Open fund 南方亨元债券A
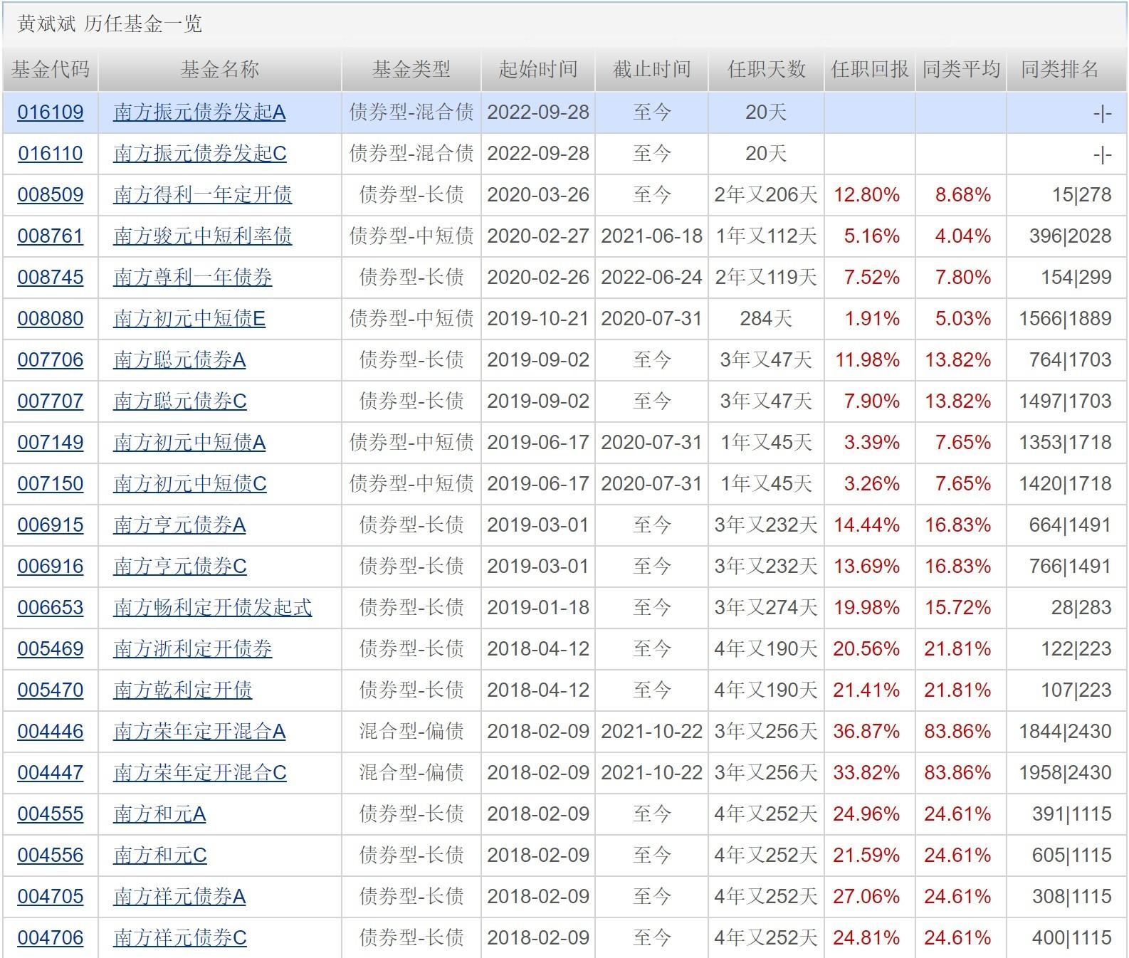Viewport: 1129px width, 958px height. (x=179, y=525)
